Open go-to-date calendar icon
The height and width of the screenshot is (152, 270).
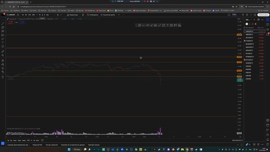point(42,141)
